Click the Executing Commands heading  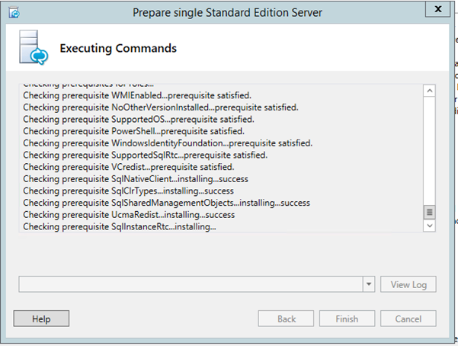pyautogui.click(x=118, y=48)
